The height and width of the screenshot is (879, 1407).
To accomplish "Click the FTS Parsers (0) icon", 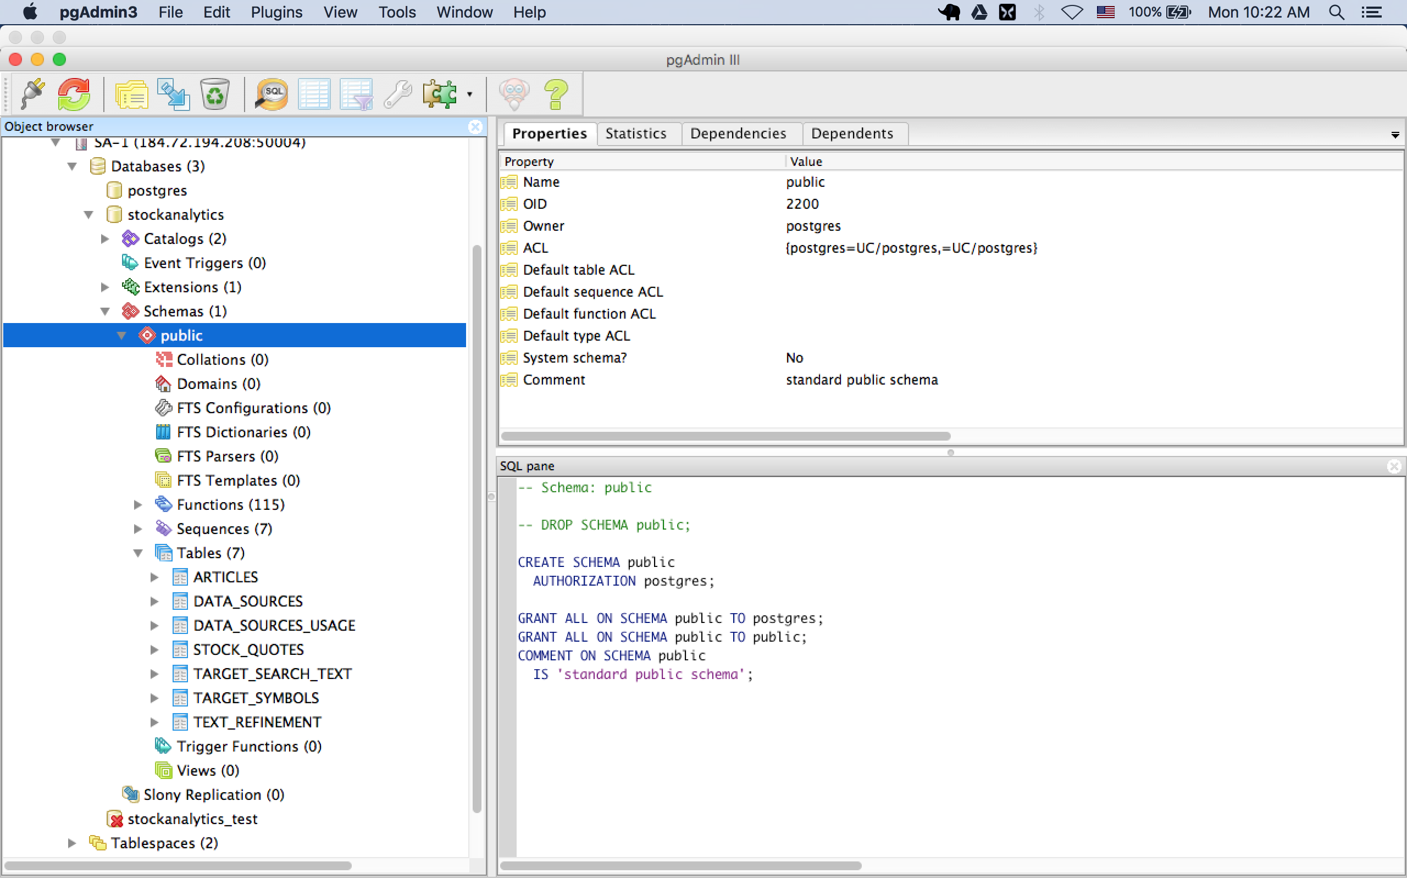I will click(163, 457).
